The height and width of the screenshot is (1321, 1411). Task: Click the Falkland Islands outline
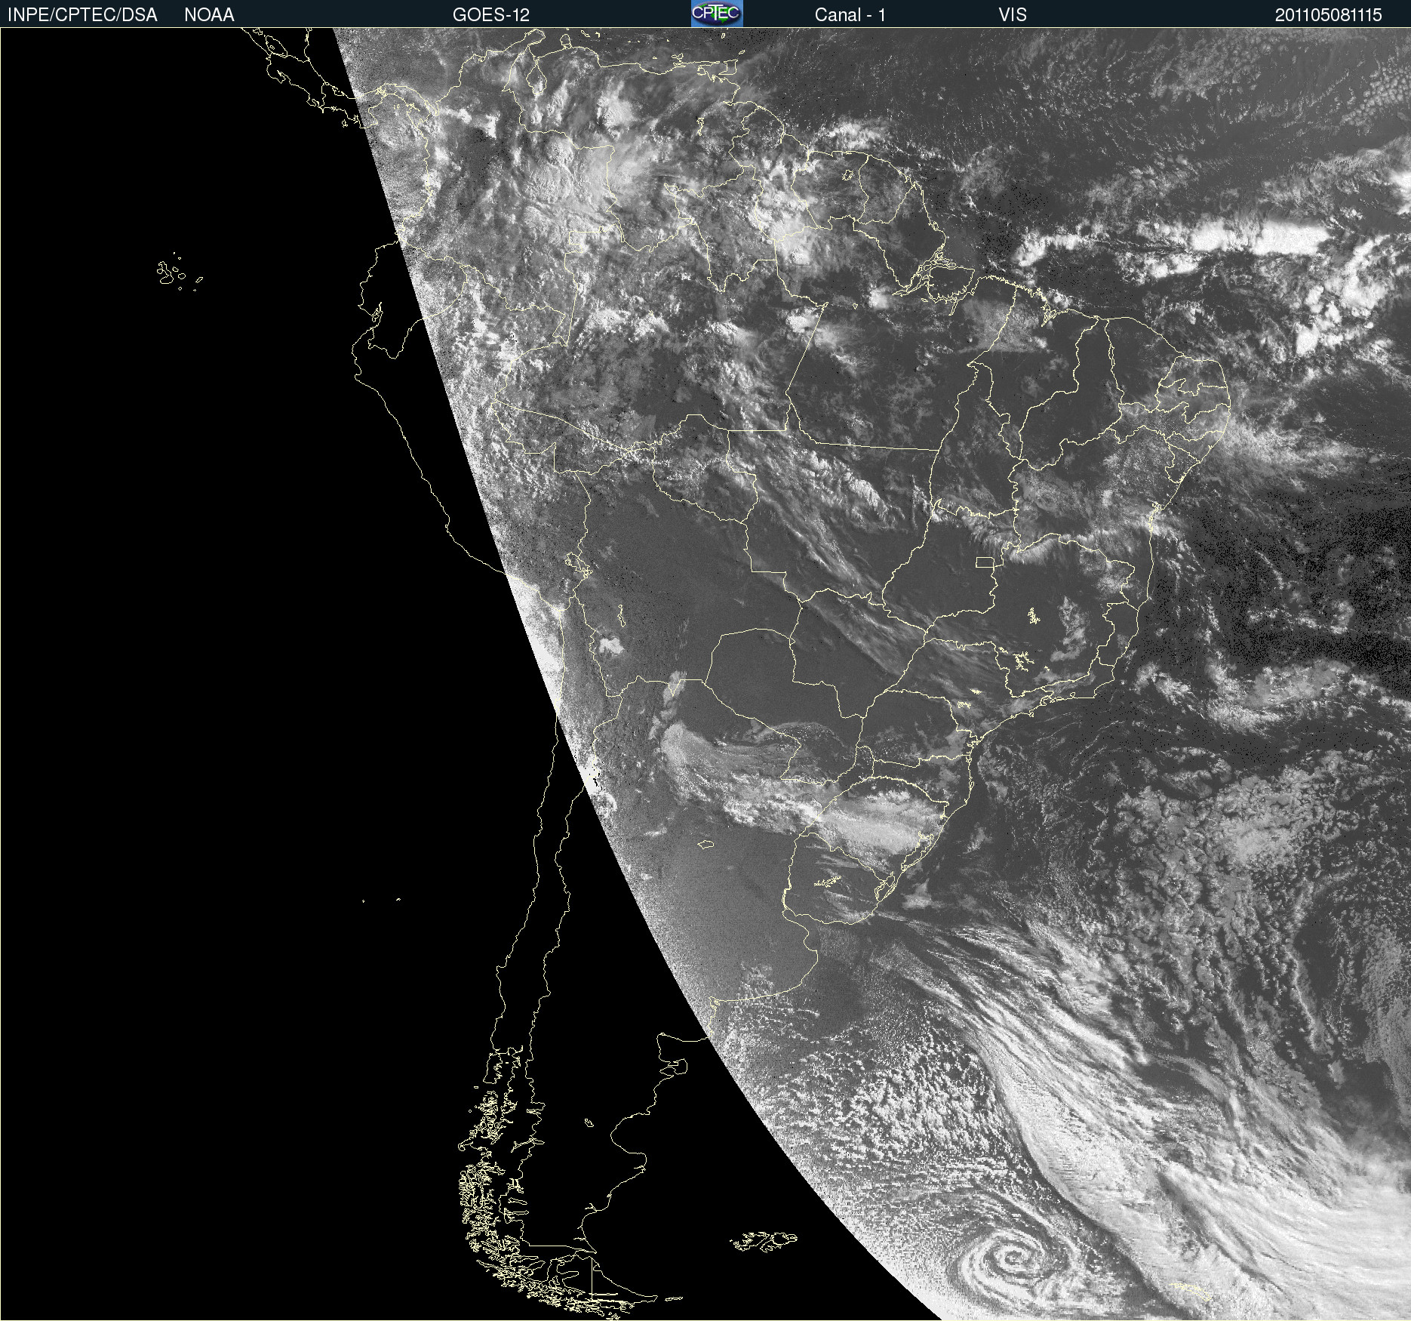point(764,1240)
